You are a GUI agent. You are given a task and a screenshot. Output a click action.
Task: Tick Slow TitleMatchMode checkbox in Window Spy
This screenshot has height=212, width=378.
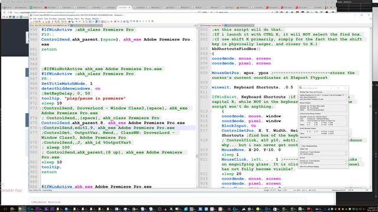click(x=301, y=146)
